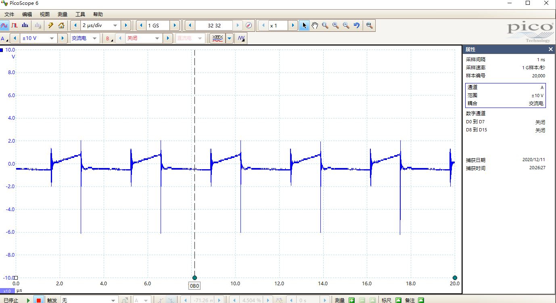
Task: Switch to persistence mode
Action: (15, 25)
